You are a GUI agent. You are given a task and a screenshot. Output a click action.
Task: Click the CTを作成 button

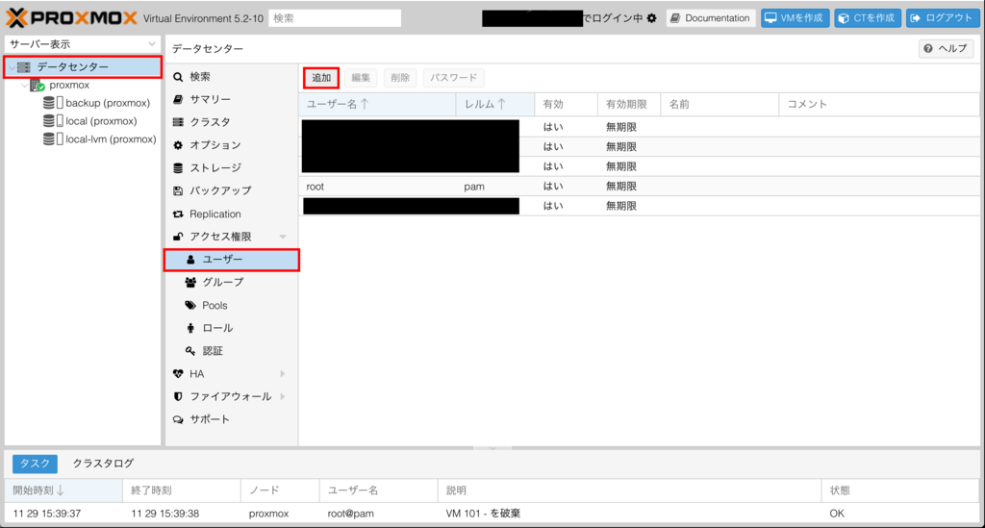868,18
